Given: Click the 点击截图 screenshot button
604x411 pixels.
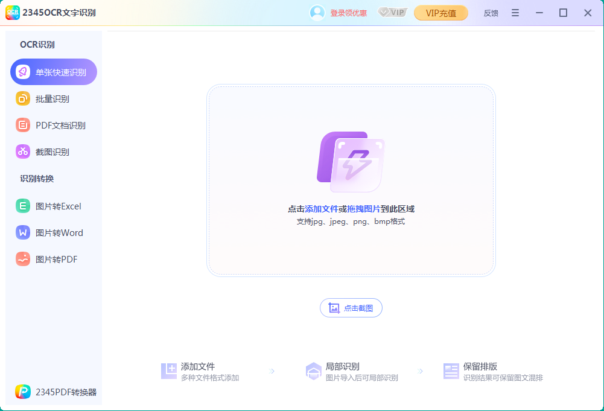Looking at the screenshot, I should (351, 308).
